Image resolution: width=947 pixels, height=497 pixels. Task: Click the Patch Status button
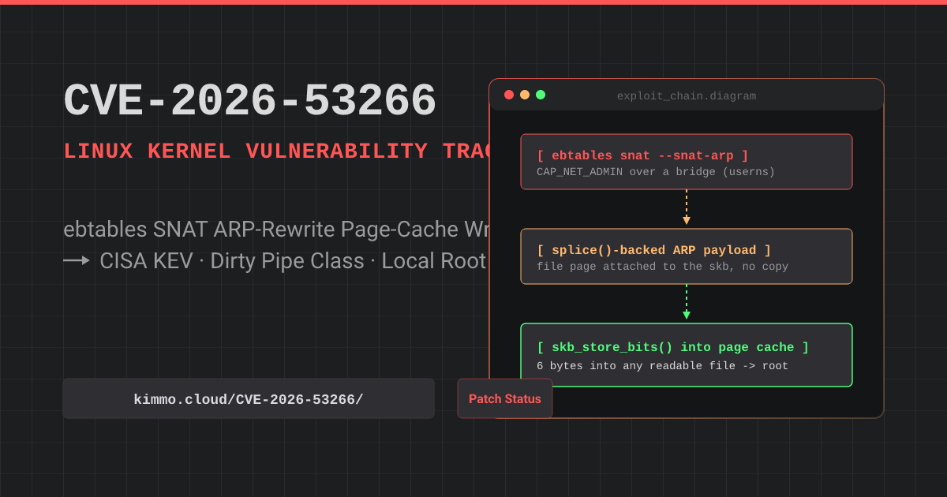[x=505, y=398]
